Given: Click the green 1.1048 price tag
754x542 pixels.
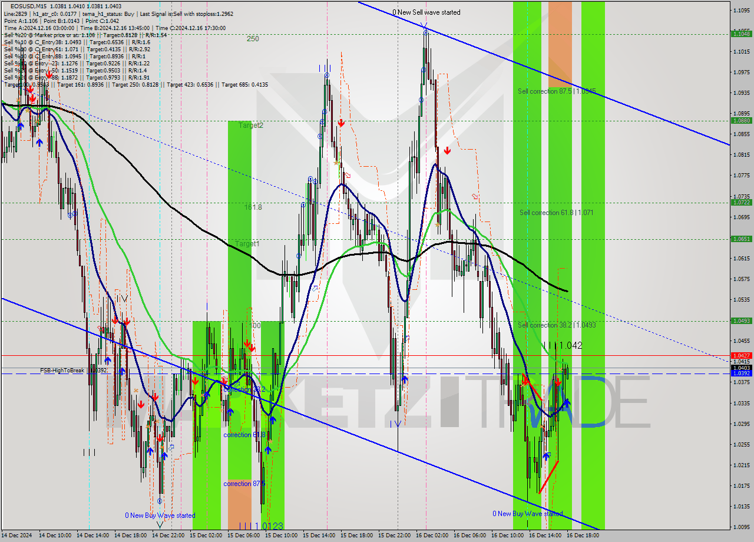Looking at the screenshot, I should coord(741,34).
